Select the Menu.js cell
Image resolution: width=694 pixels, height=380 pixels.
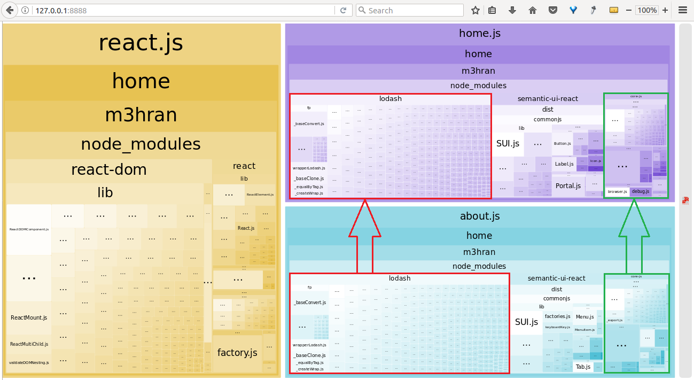[584, 317]
